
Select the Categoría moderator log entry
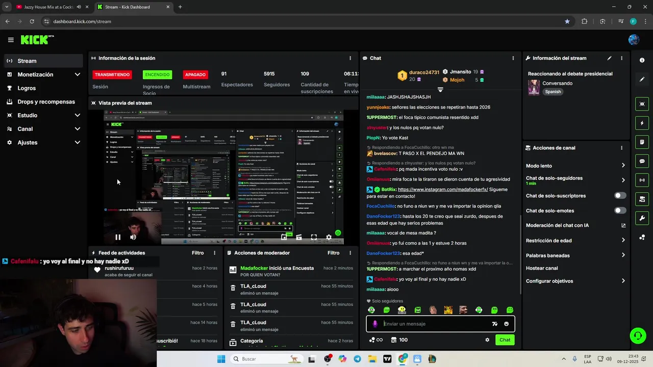tap(291, 342)
